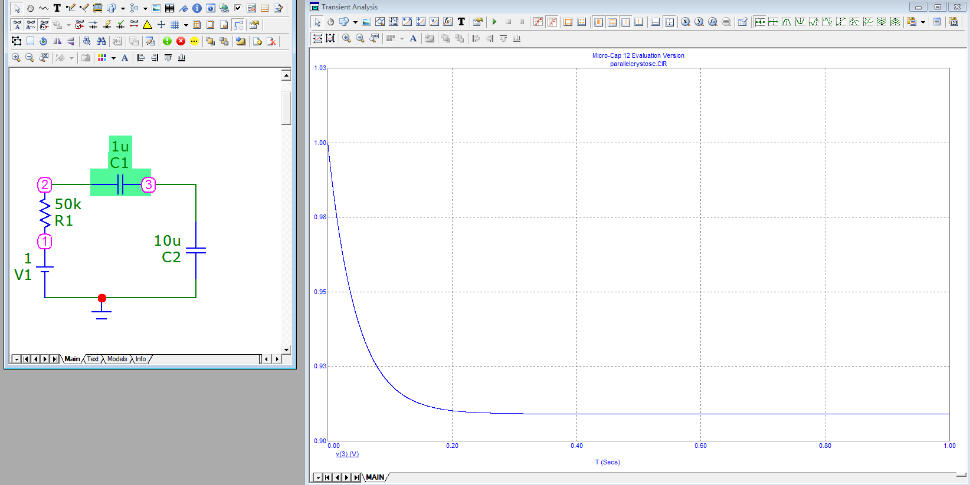970x485 pixels.
Task: Select the Text mode tool in schematic toolbar
Action: click(57, 8)
